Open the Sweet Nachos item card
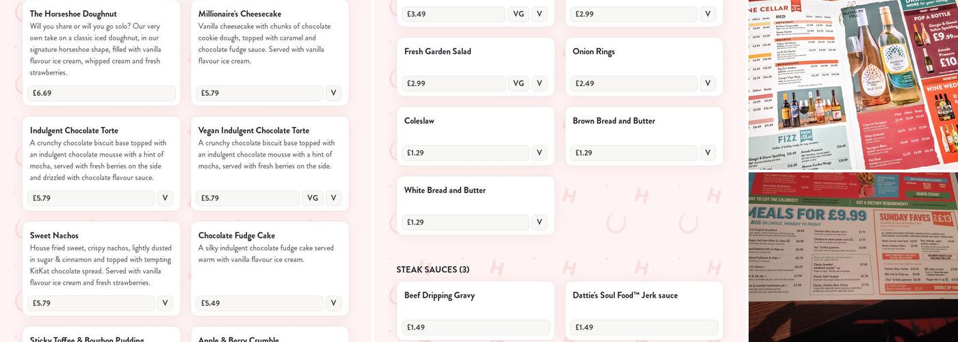The height and width of the screenshot is (342, 958). pyautogui.click(x=101, y=269)
